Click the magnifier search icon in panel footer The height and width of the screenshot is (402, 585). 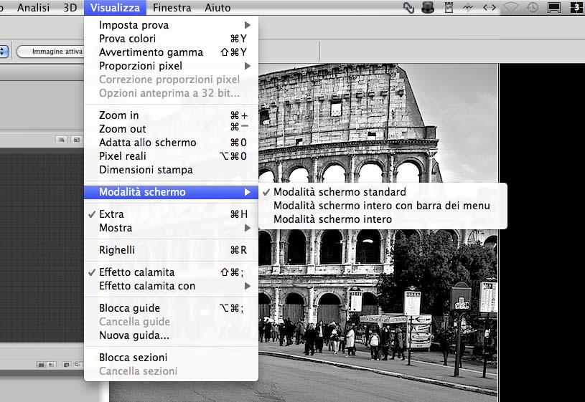[x=78, y=365]
